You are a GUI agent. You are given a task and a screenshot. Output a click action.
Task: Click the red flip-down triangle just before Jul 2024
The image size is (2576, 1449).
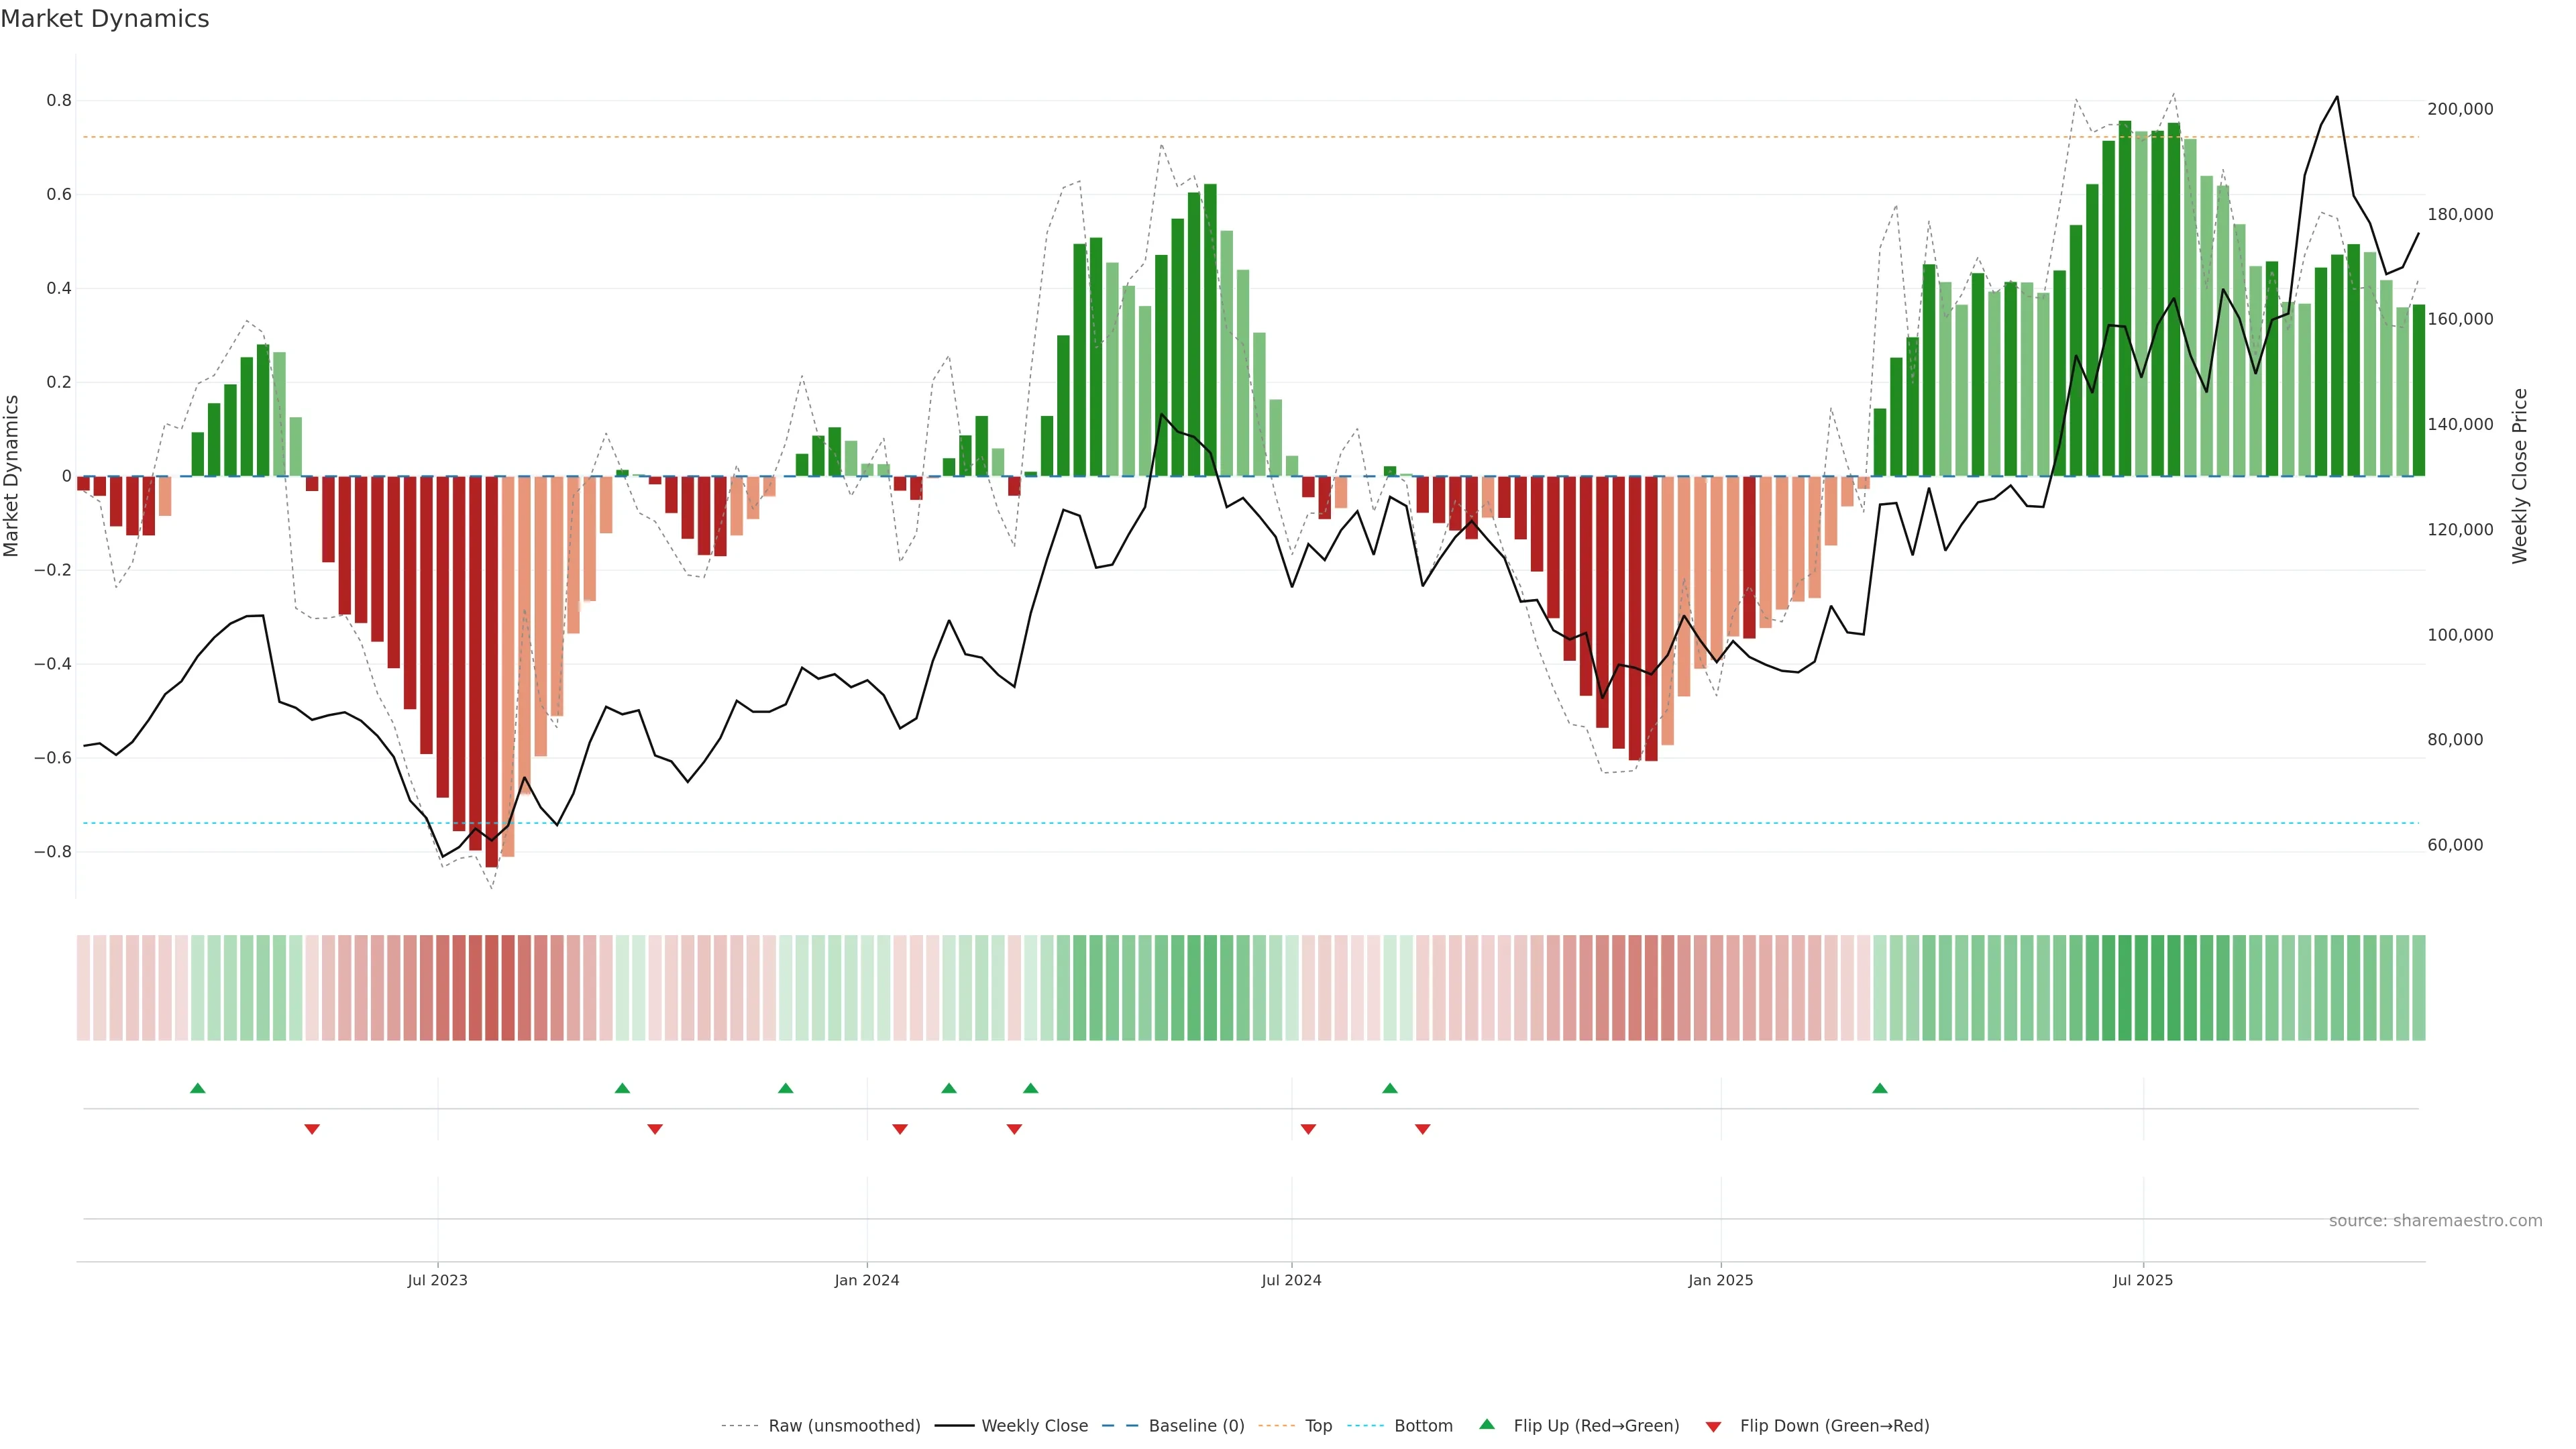click(x=1308, y=1129)
